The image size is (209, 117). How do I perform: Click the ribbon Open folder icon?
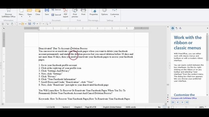30,11
